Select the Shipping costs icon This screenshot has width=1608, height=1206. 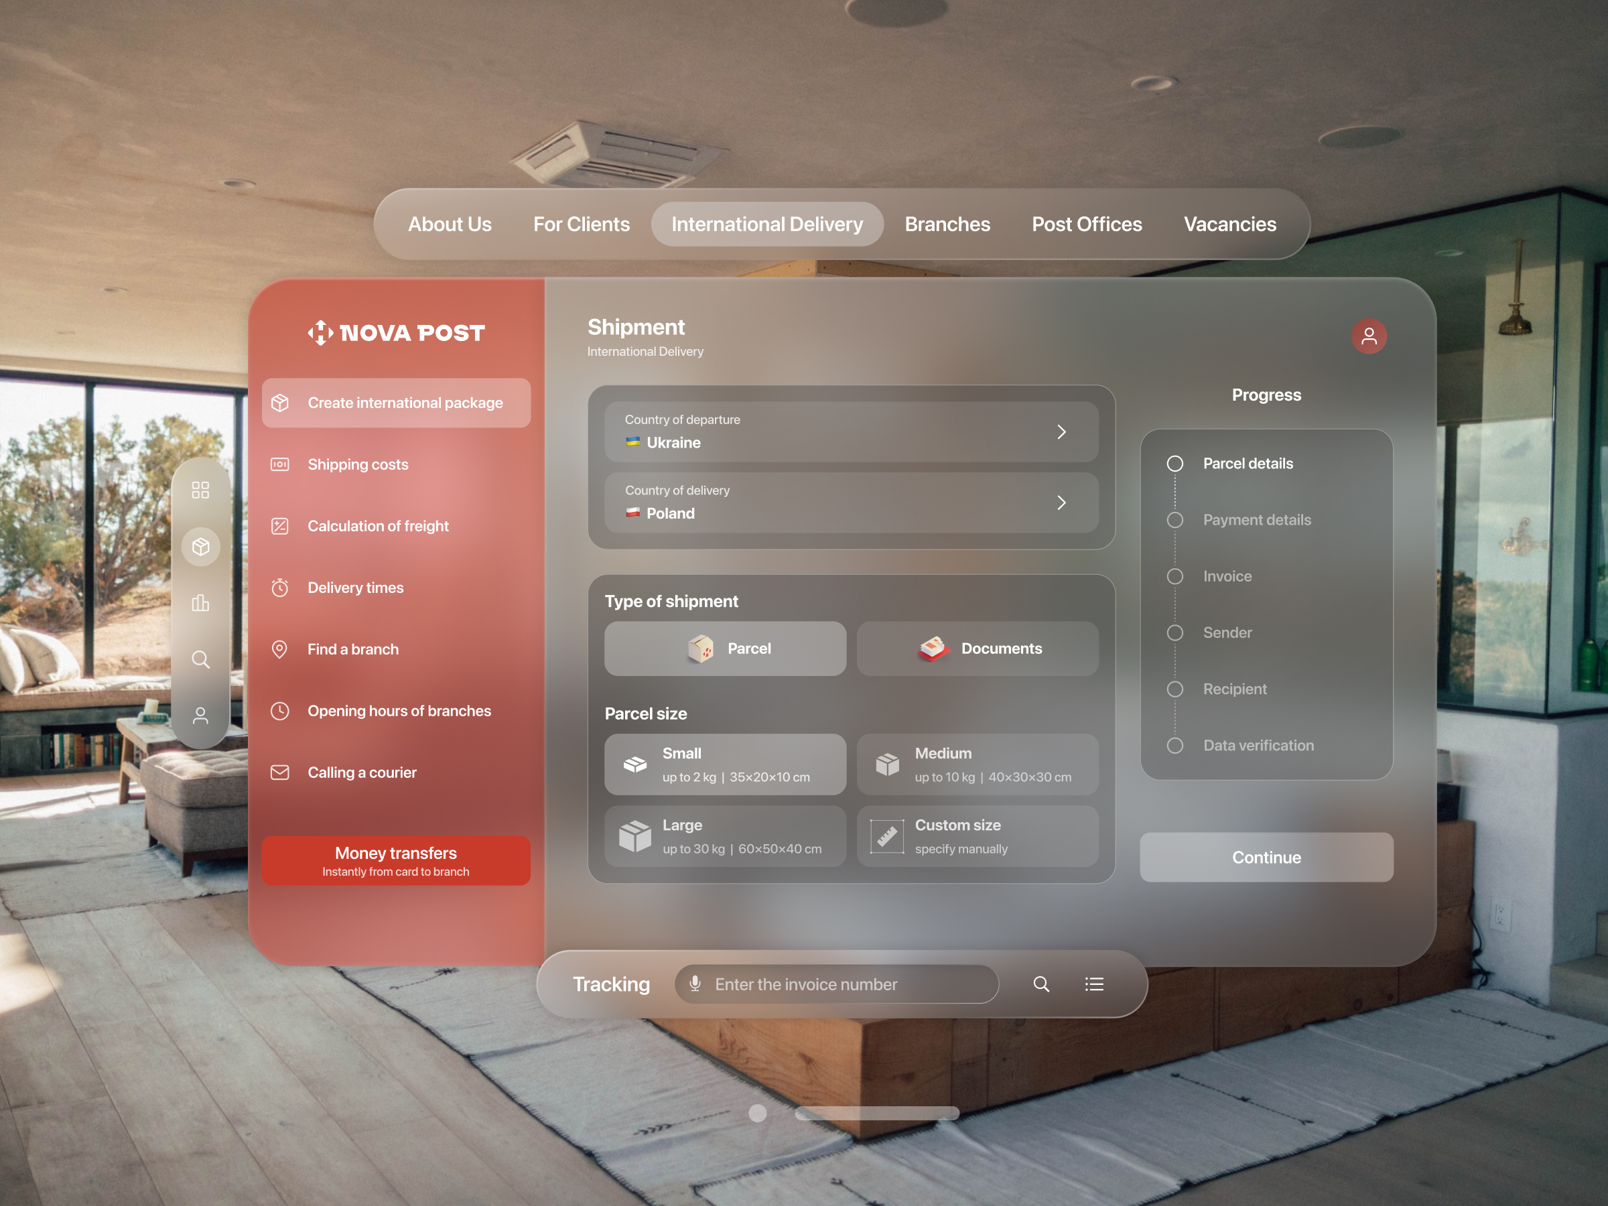point(280,465)
